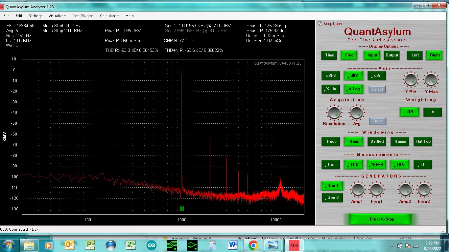Click the Freq2 knob
This screenshot has width=449, height=252.
[x=424, y=190]
